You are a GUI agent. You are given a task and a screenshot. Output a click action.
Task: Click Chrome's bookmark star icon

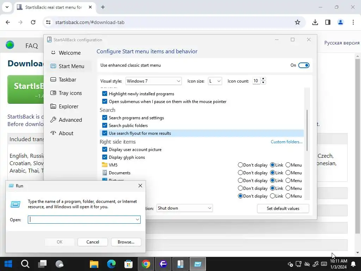pos(298,22)
